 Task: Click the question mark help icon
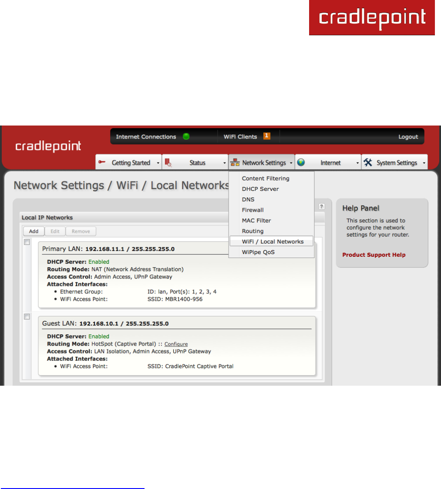pyautogui.click(x=322, y=207)
